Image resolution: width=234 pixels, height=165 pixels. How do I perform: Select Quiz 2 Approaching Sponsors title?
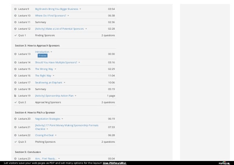point(48,102)
